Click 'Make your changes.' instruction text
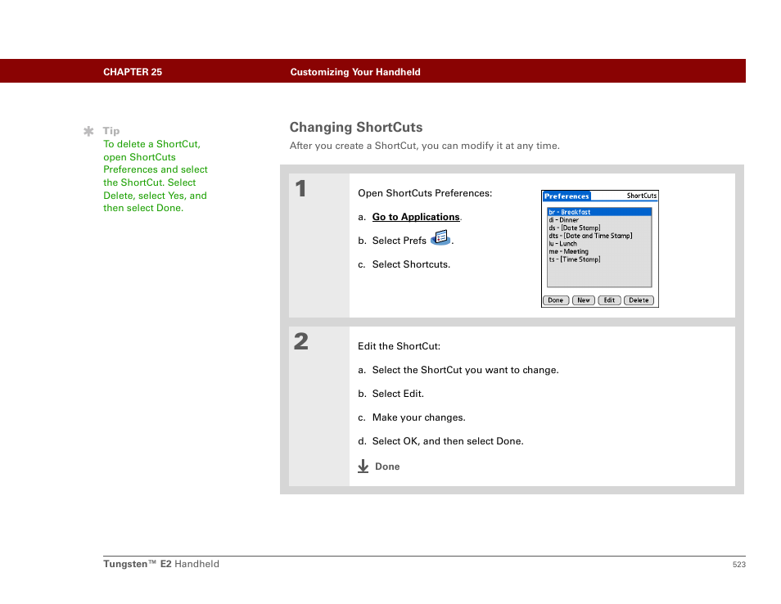This screenshot has width=781, height=604. 419,417
